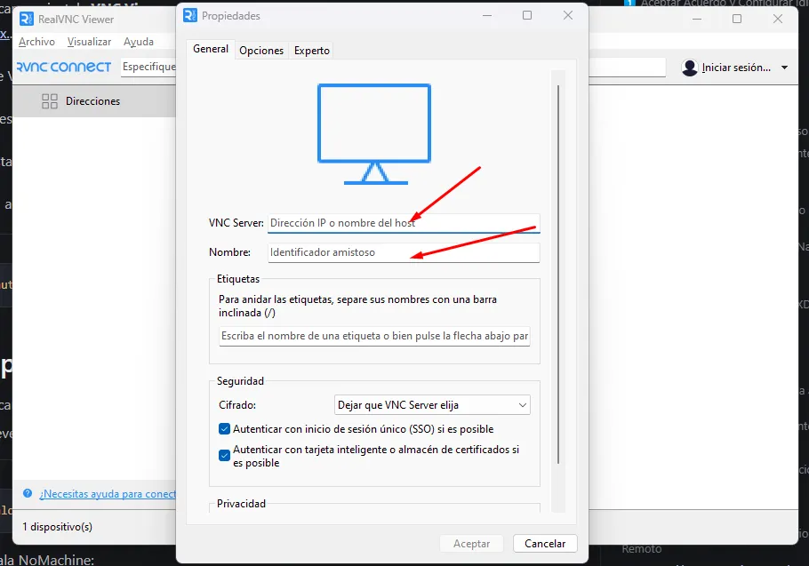
Task: Click the Direcciones grid icon
Action: (x=50, y=101)
